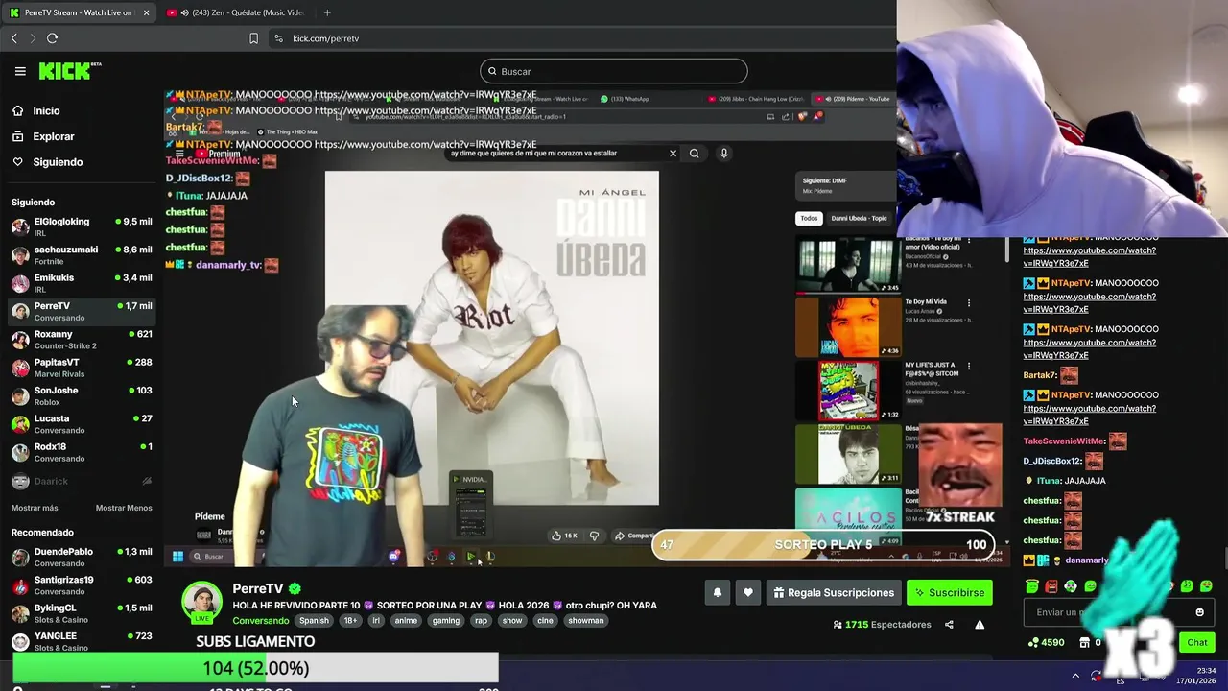Viewport: 1228px width, 691px height.
Task: Open sachauzumaki channel
Action: tap(82, 255)
